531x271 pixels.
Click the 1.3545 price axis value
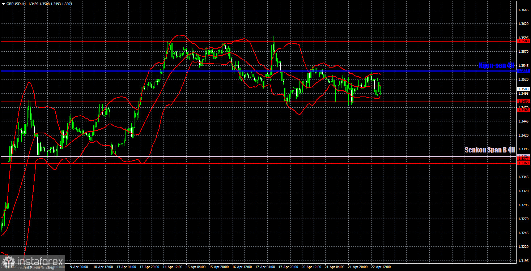(523, 66)
